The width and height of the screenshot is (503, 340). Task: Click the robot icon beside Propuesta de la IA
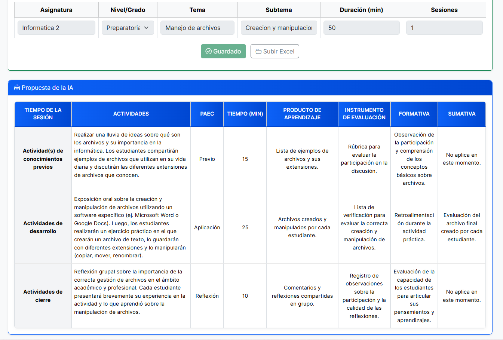click(x=17, y=88)
